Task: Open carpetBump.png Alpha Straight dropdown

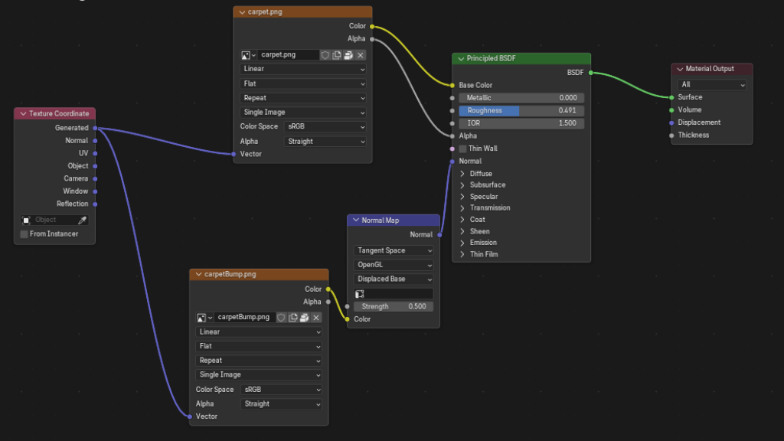Action: tap(281, 404)
